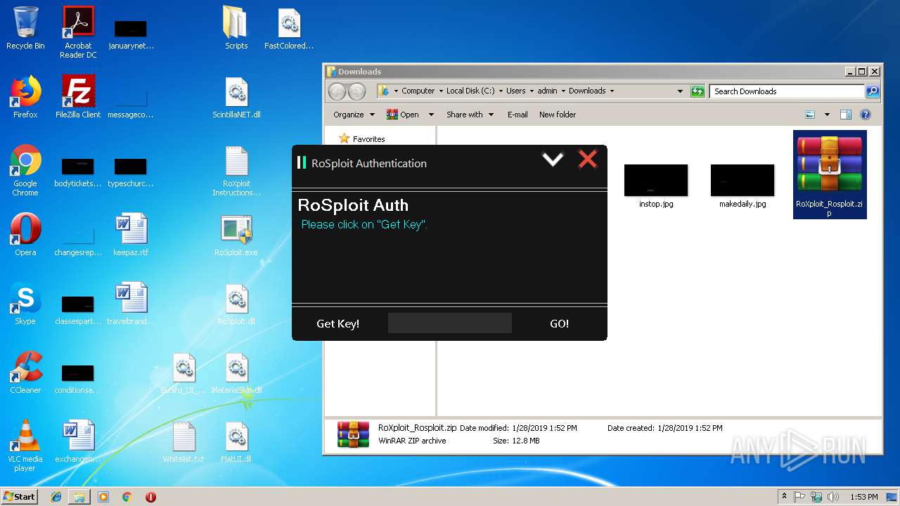Image resolution: width=900 pixels, height=506 pixels.
Task: Select FastColored file on desktop
Action: [x=289, y=28]
